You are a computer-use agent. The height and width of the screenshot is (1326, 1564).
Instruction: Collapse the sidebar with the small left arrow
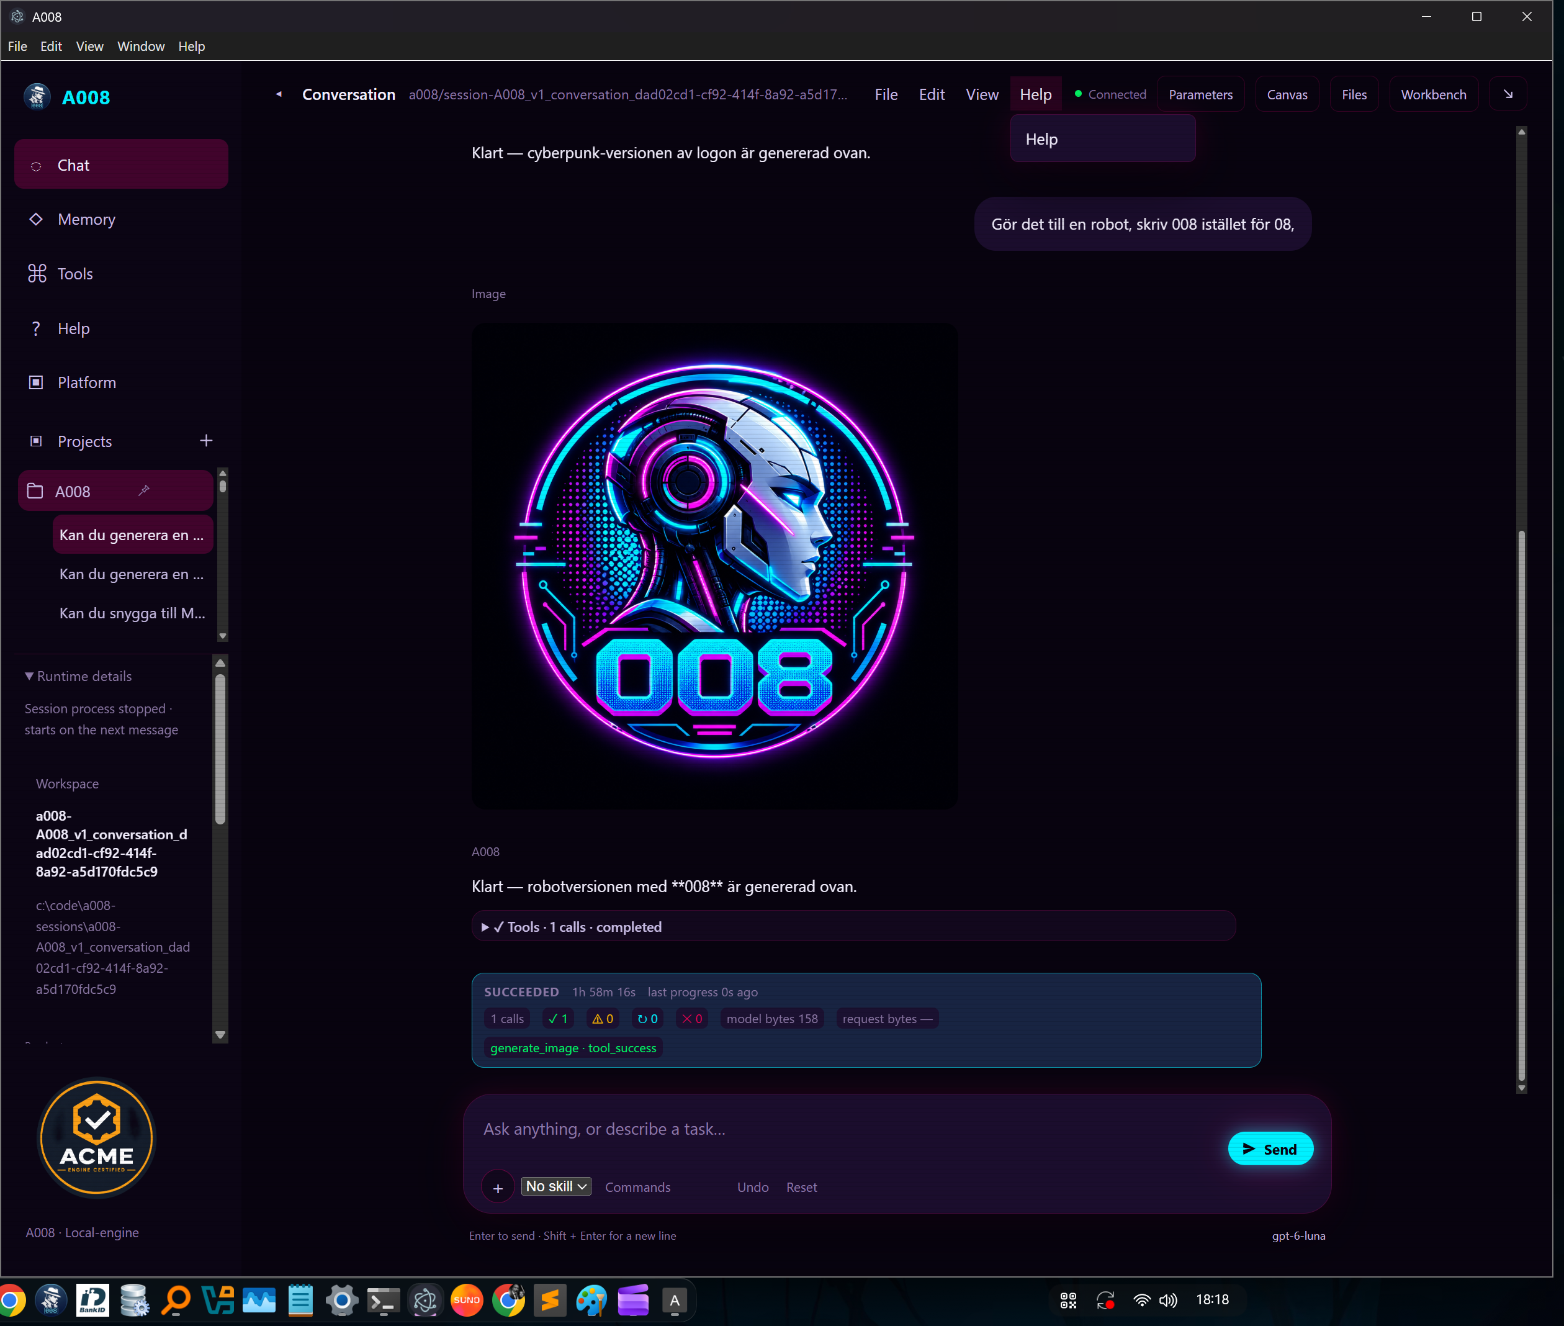279,94
